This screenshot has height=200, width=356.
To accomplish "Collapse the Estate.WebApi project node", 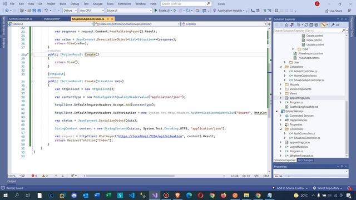I will [276, 111].
